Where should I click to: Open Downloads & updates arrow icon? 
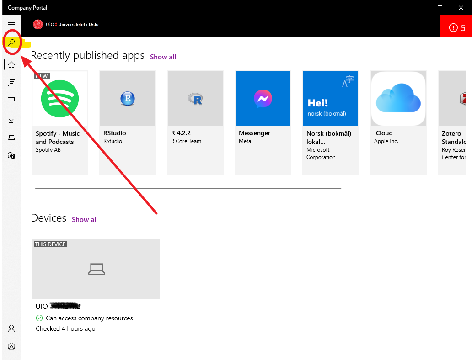pos(11,119)
